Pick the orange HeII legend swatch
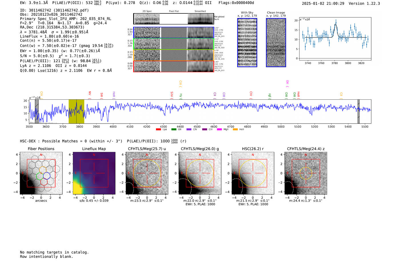 (235, 130)
